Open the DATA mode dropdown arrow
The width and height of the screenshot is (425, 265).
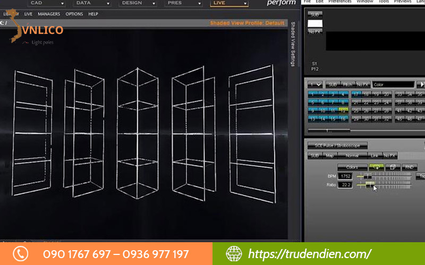(x=108, y=4)
